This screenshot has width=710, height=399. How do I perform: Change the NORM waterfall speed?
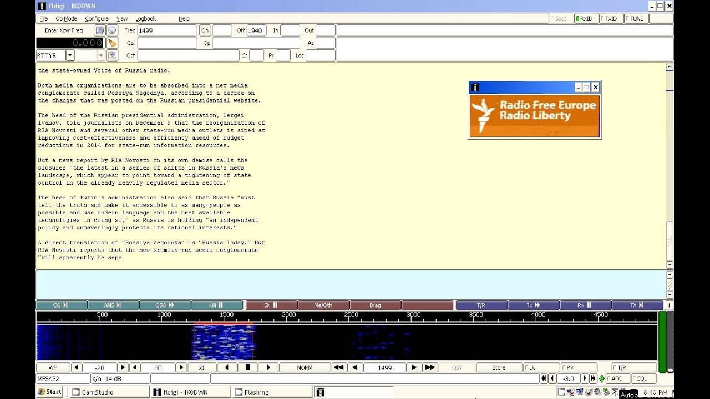point(305,367)
